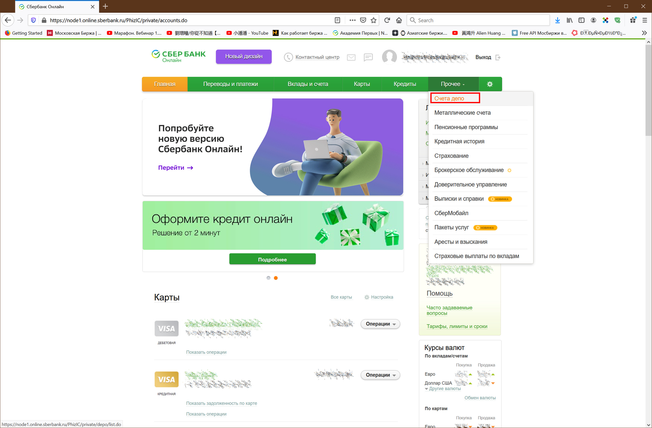
Task: Select the orange carousel dot
Action: point(276,278)
